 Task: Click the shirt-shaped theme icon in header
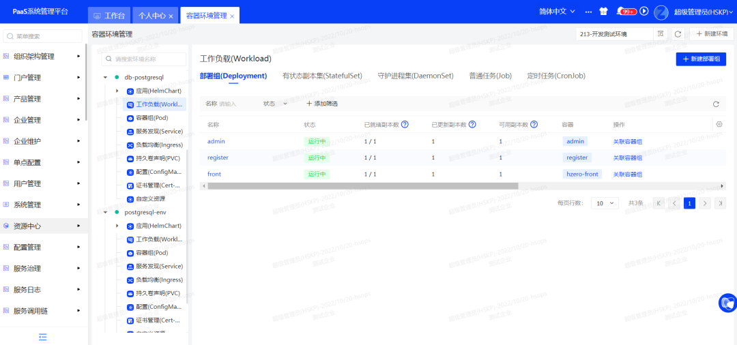point(603,12)
